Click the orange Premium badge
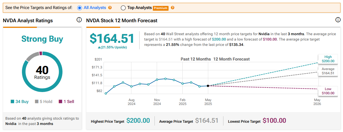This screenshot has height=132, width=343. (x=161, y=8)
